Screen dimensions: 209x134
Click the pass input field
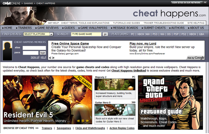click(31, 53)
